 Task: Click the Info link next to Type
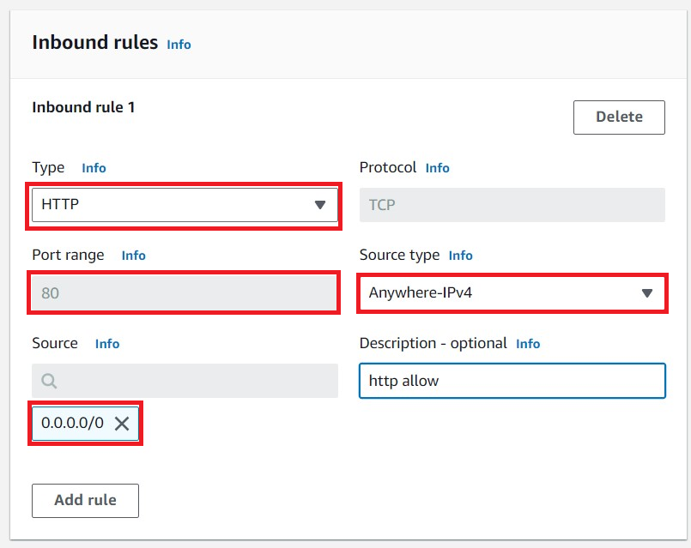pyautogui.click(x=94, y=168)
